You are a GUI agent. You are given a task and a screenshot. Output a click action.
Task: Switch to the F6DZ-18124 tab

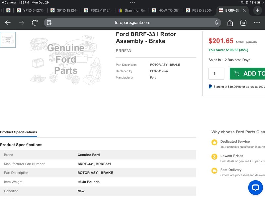point(98,10)
